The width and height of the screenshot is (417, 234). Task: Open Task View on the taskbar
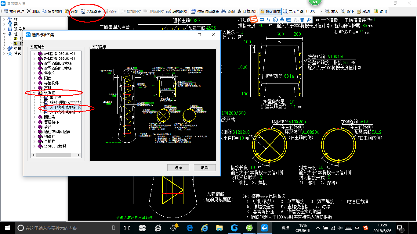click(x=127, y=228)
